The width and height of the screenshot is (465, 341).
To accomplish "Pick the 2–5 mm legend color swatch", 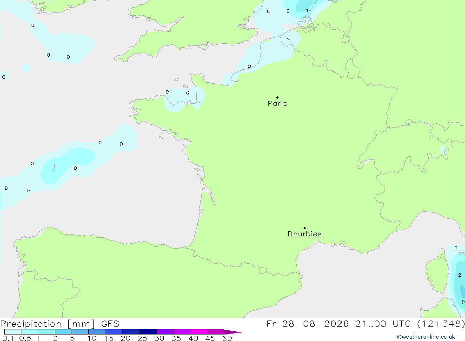I will (63, 332).
